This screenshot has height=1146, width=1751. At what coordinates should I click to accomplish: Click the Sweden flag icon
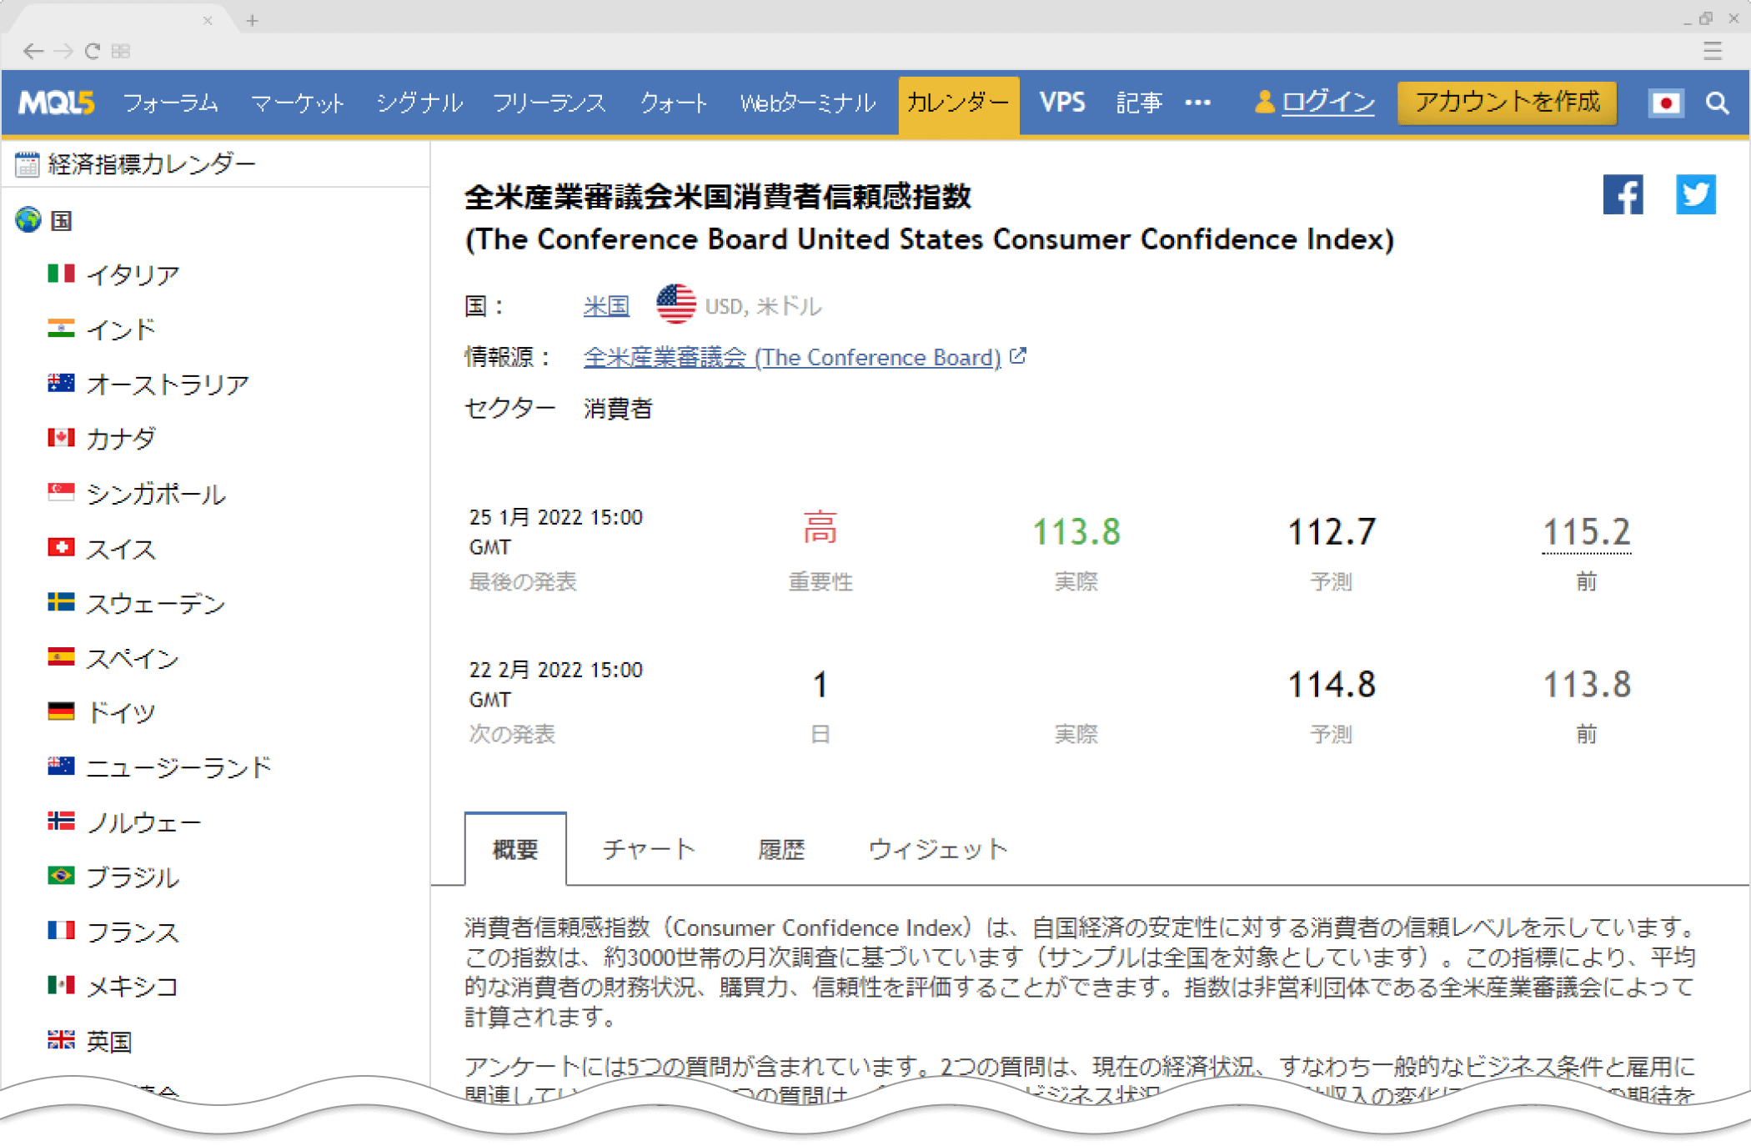pyautogui.click(x=61, y=601)
